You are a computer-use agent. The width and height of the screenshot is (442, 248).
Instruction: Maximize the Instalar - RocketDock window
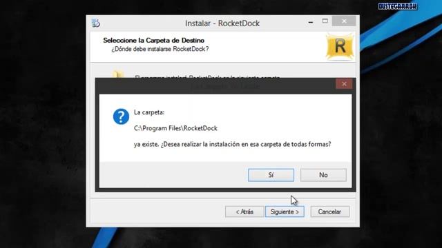[x=325, y=21]
